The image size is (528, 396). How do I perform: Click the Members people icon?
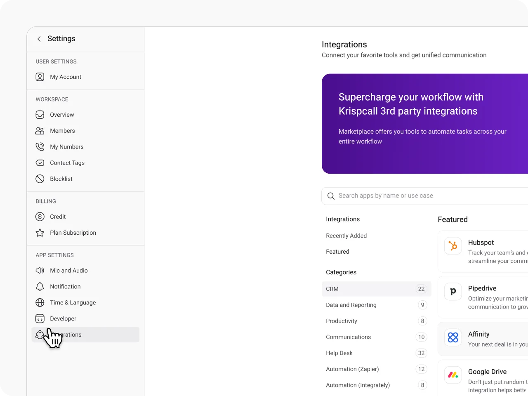pyautogui.click(x=40, y=131)
